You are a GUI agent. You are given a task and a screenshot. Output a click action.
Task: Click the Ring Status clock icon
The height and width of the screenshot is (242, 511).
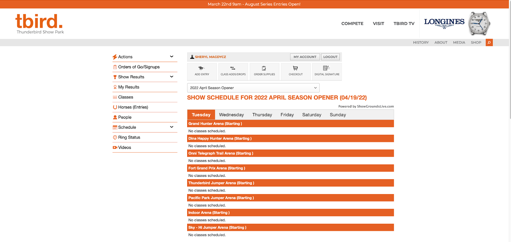pyautogui.click(x=115, y=137)
